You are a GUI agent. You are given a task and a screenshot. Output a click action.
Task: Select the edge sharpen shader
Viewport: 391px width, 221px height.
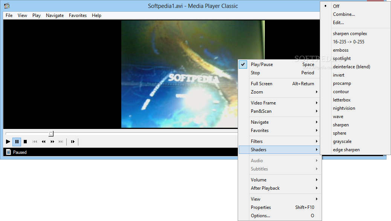pos(355,150)
